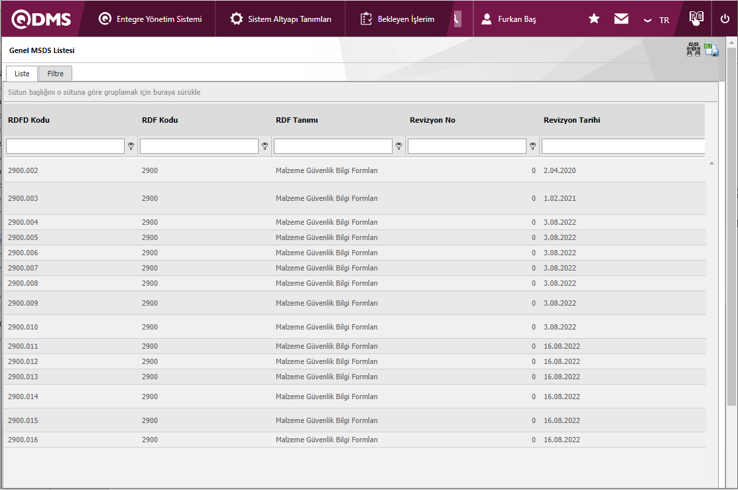Image resolution: width=738 pixels, height=490 pixels.
Task: Click the RDF Tanımı filter input
Action: [333, 147]
